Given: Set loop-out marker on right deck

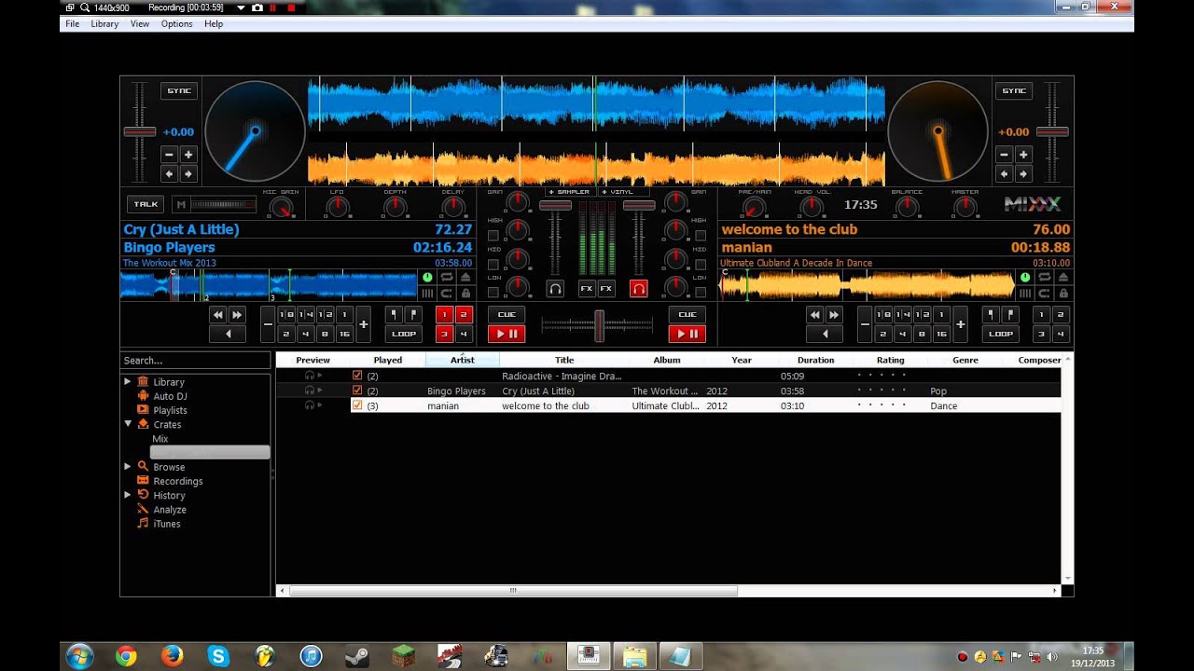Looking at the screenshot, I should click(1011, 315).
